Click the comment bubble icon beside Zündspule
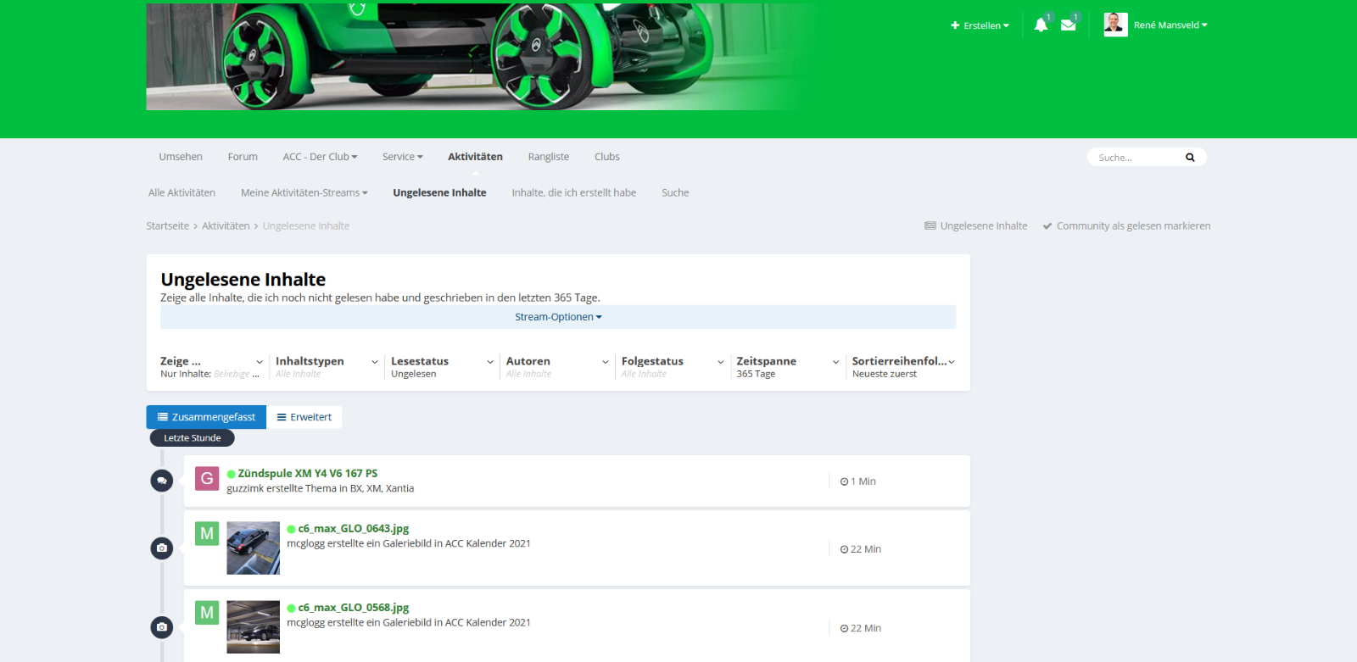 [161, 481]
